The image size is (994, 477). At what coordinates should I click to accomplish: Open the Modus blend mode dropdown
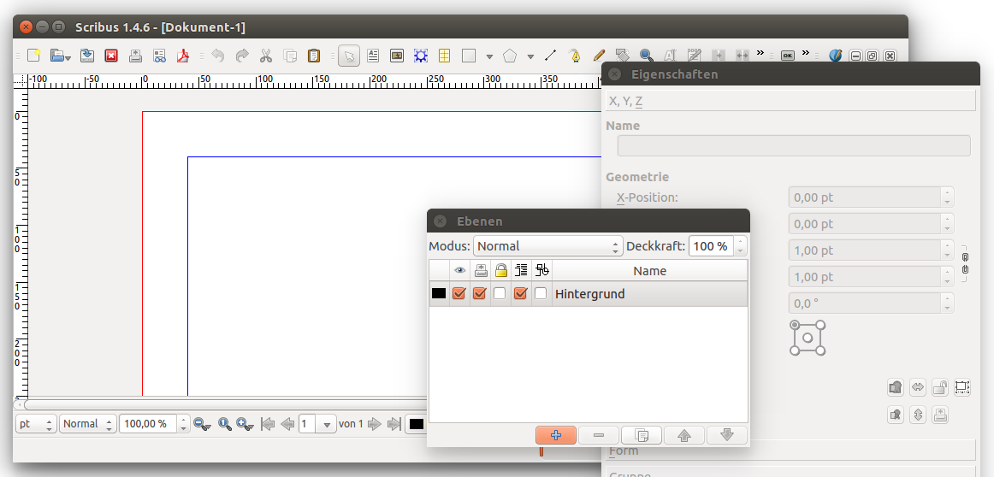pos(548,246)
